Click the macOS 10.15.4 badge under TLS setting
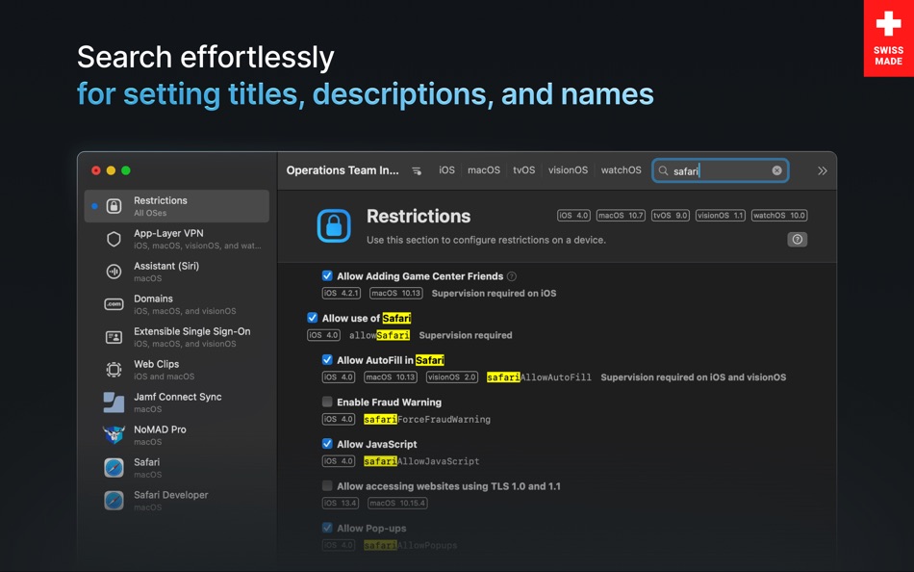The width and height of the screenshot is (914, 572). (396, 503)
